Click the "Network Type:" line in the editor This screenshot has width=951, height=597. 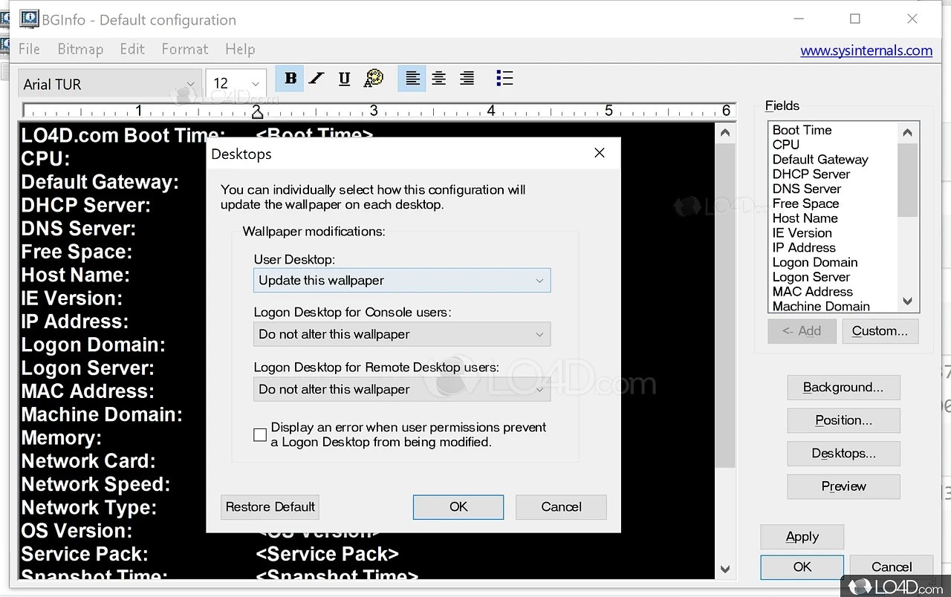(89, 508)
